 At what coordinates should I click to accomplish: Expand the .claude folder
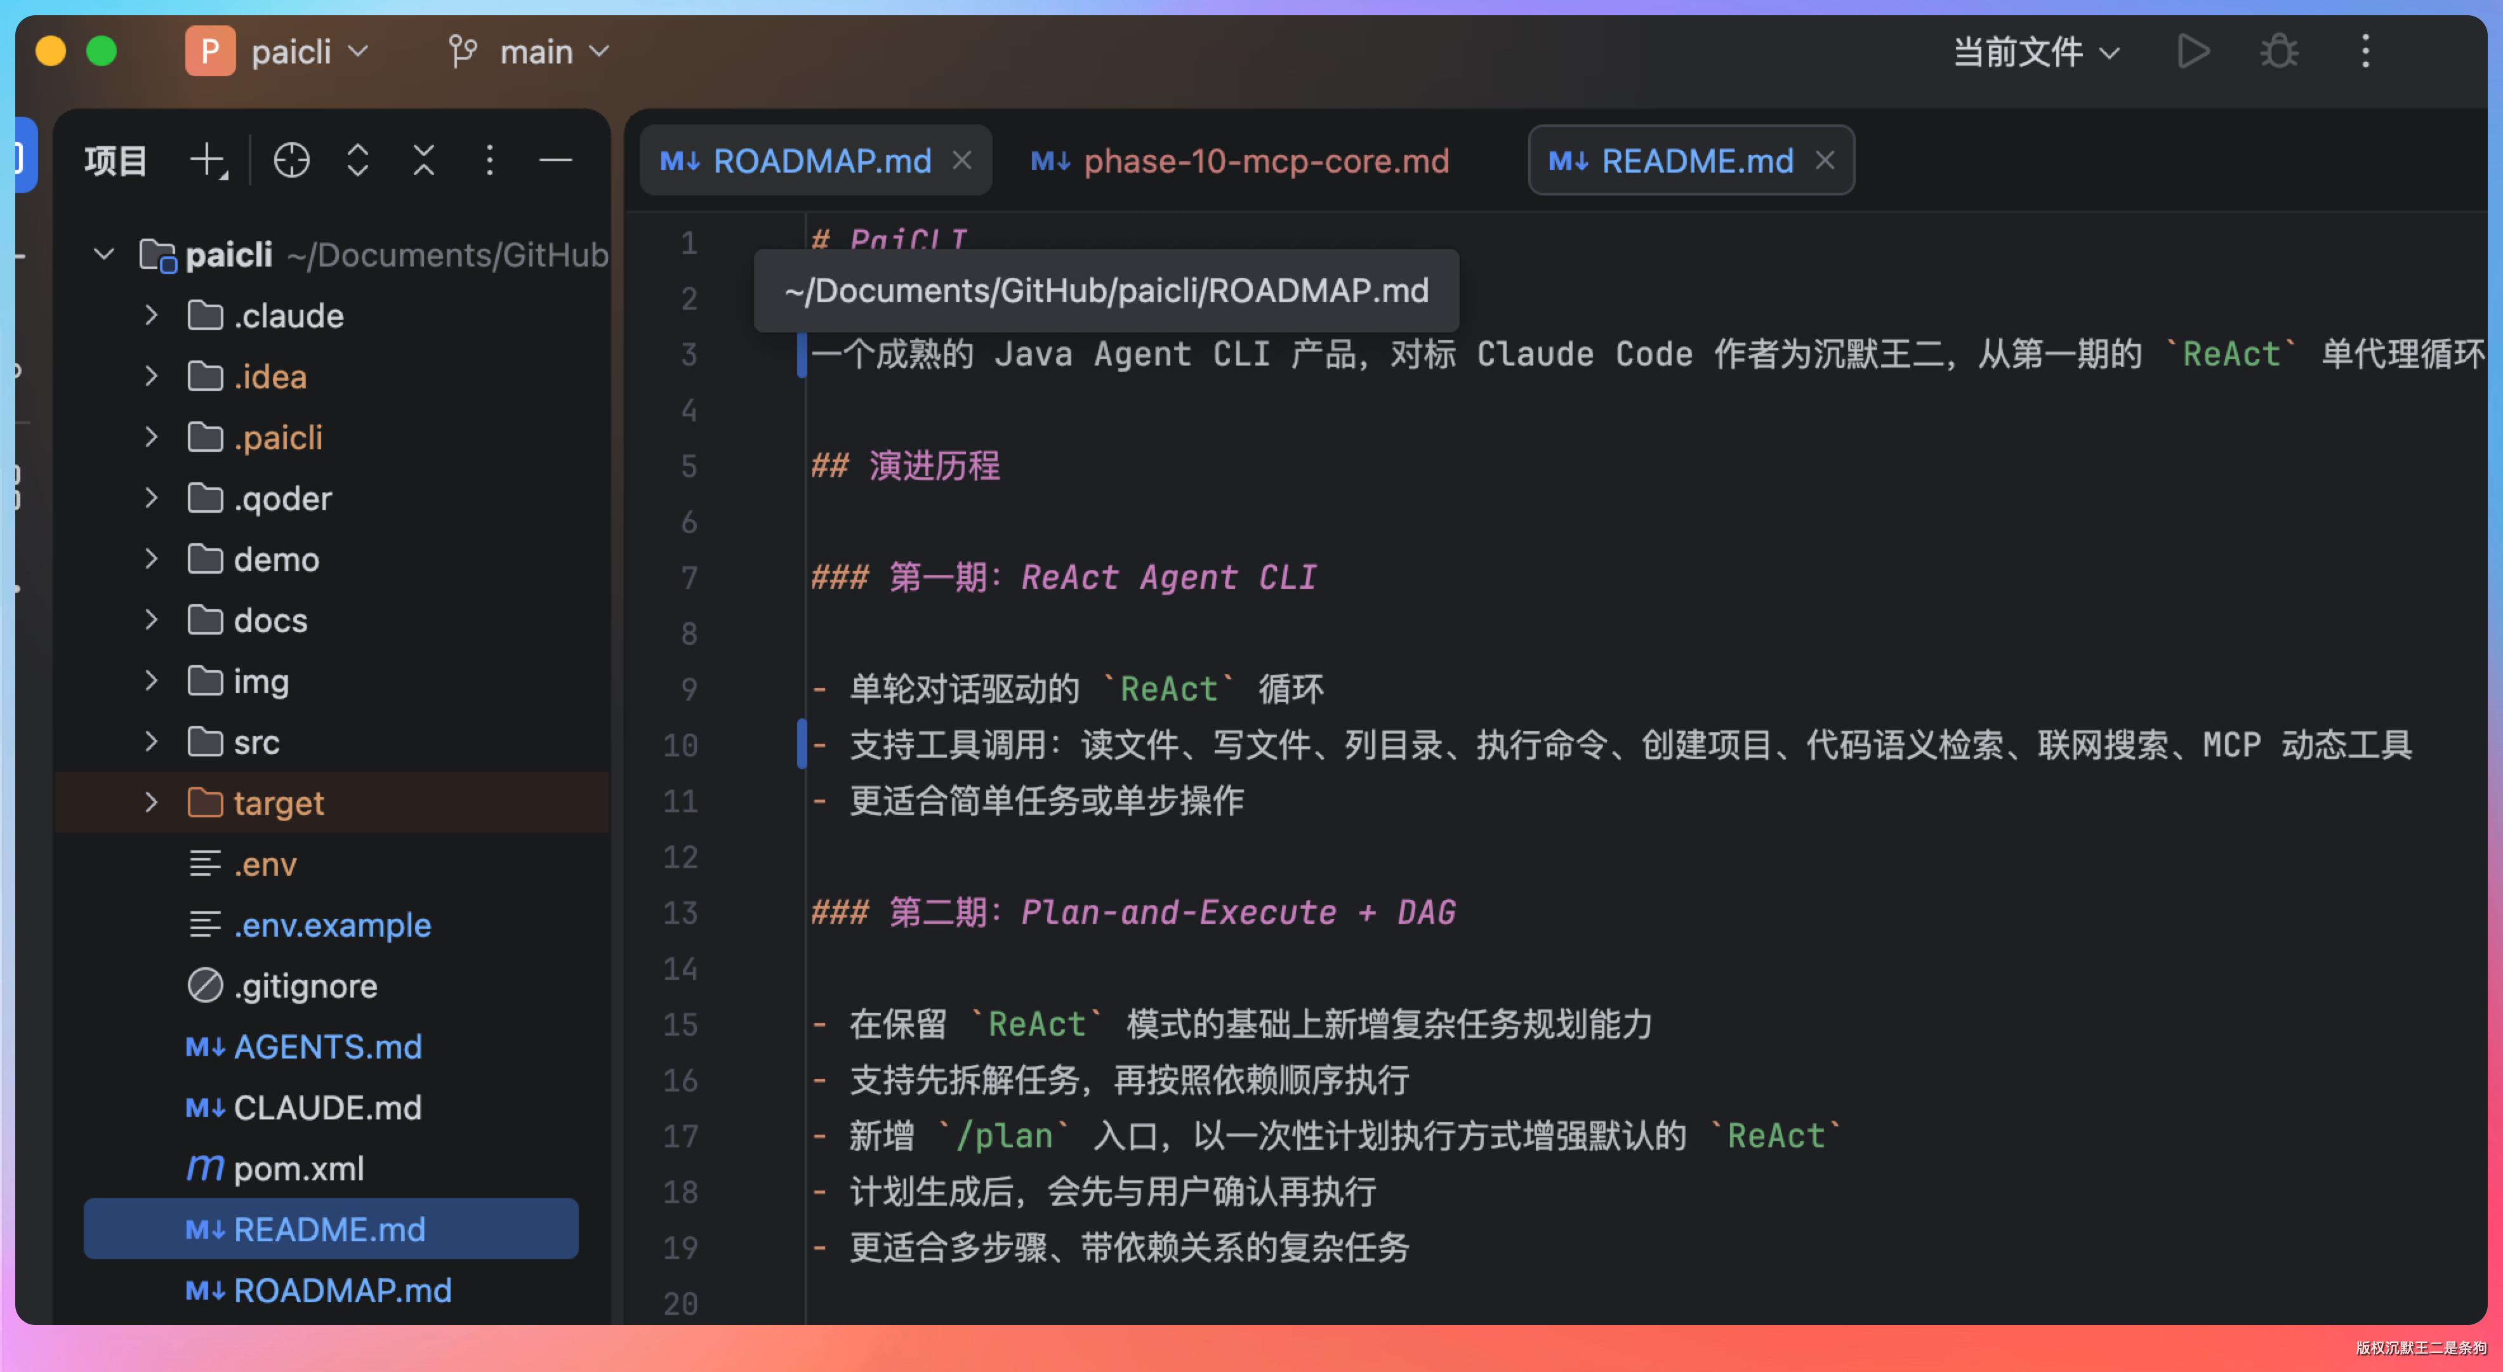click(150, 315)
